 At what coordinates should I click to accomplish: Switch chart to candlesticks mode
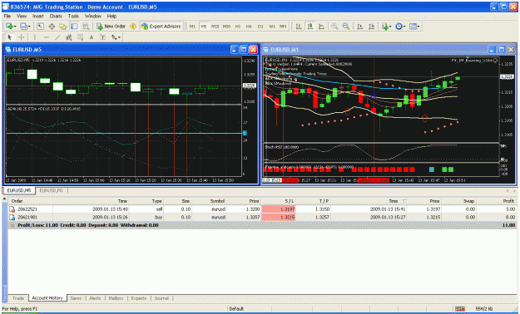click(310, 27)
